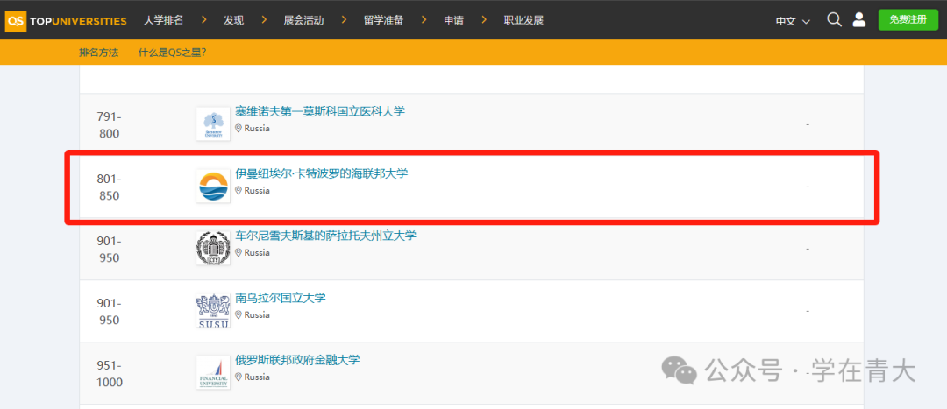Image resolution: width=947 pixels, height=409 pixels.
Task: Expand the chevron after 申请
Action: click(x=484, y=20)
